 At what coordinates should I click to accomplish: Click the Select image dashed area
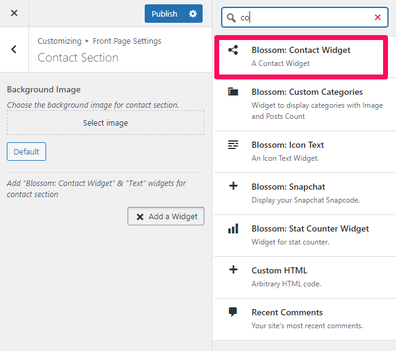[x=105, y=123]
